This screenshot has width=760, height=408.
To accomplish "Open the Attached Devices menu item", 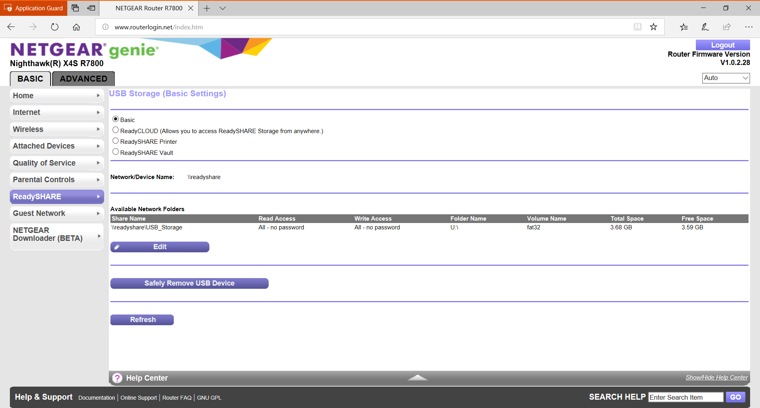I will tap(57, 146).
